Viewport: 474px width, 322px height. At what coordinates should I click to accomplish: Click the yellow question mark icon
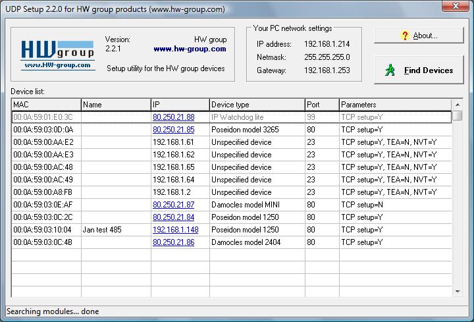(404, 36)
